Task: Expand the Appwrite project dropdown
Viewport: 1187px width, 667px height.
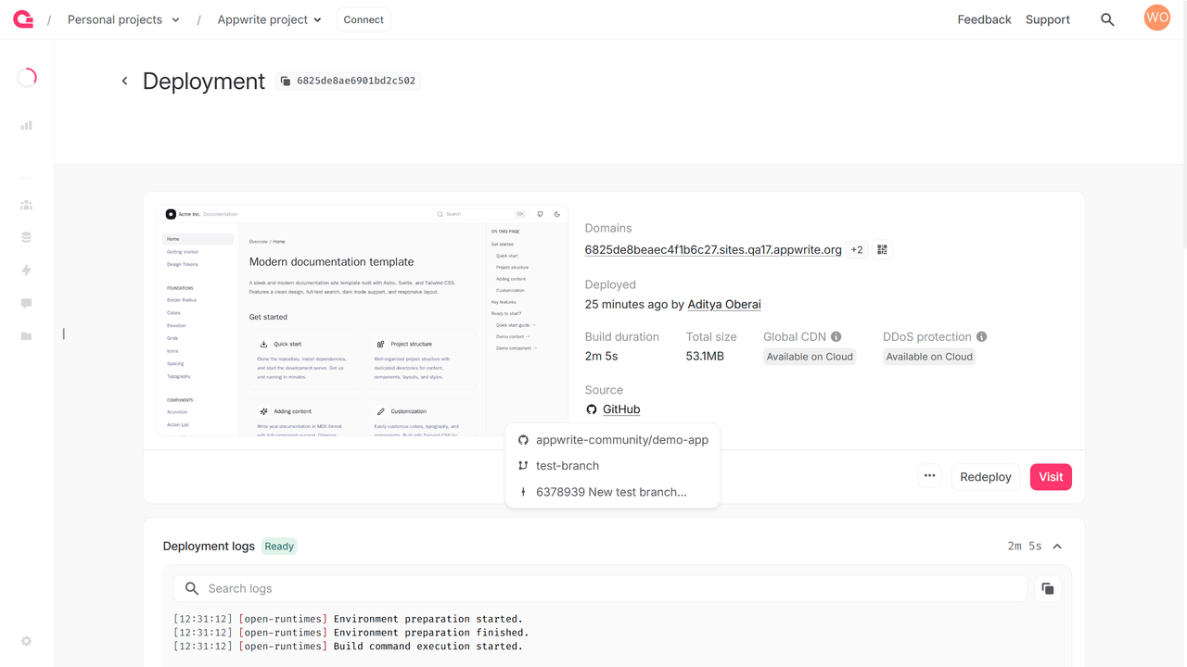Action: coord(270,19)
